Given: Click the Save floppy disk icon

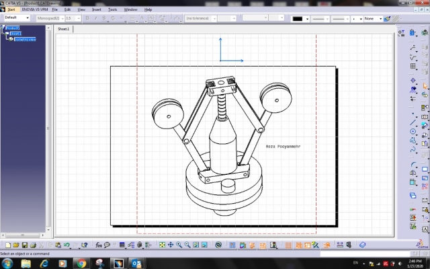Looking at the screenshot, I should point(25,245).
